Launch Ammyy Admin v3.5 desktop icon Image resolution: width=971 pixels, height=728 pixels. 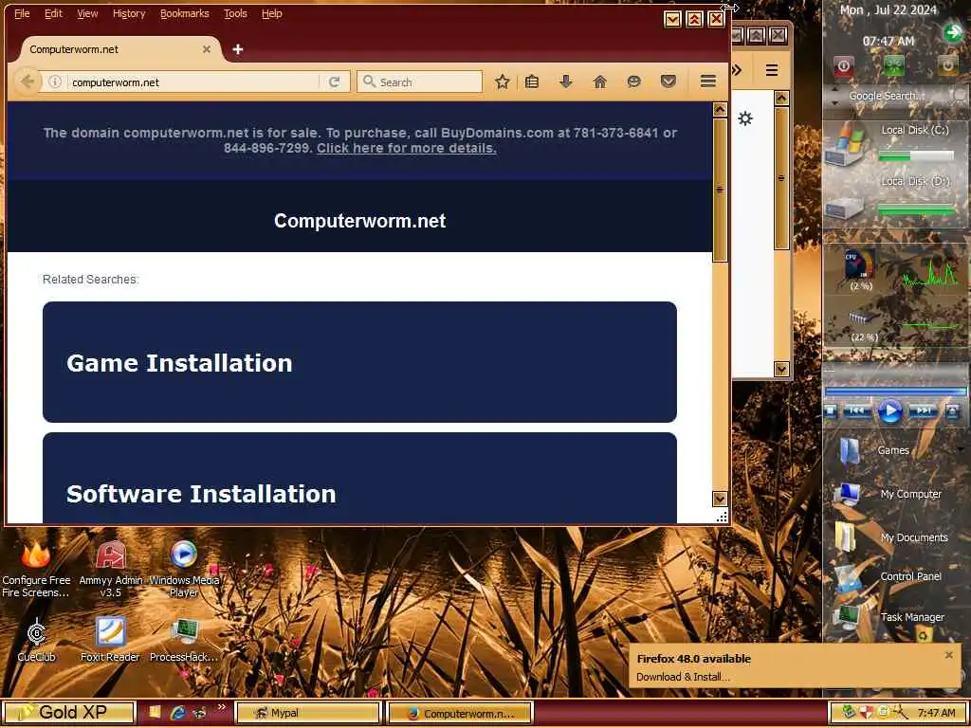coord(110,569)
